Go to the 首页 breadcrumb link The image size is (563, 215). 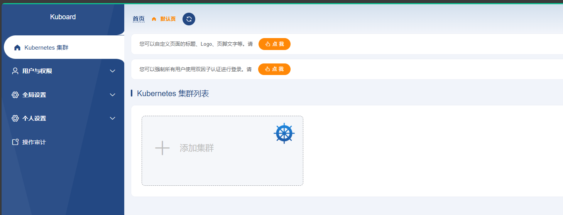[x=139, y=19]
